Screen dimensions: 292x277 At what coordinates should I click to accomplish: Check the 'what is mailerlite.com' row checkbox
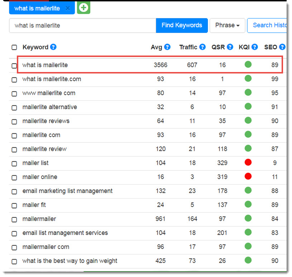pyautogui.click(x=14, y=80)
